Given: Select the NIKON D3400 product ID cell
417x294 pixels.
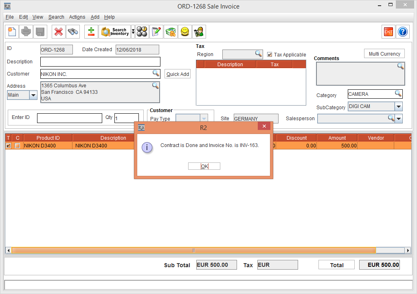Looking at the screenshot, I should [x=48, y=145].
